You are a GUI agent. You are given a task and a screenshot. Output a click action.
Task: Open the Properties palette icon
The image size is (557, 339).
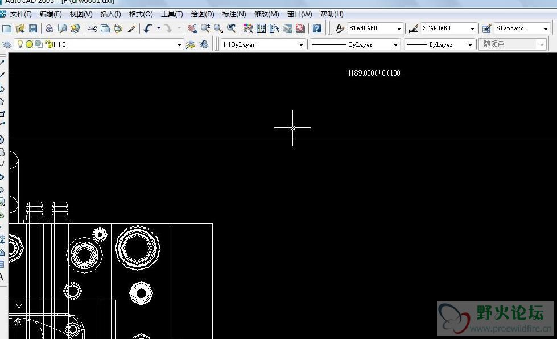pos(248,28)
